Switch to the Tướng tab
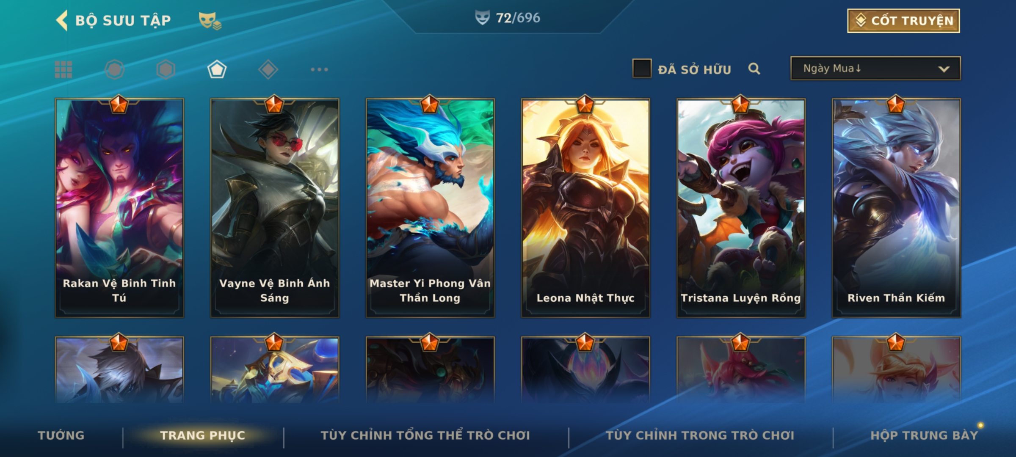This screenshot has width=1016, height=457. [x=61, y=435]
